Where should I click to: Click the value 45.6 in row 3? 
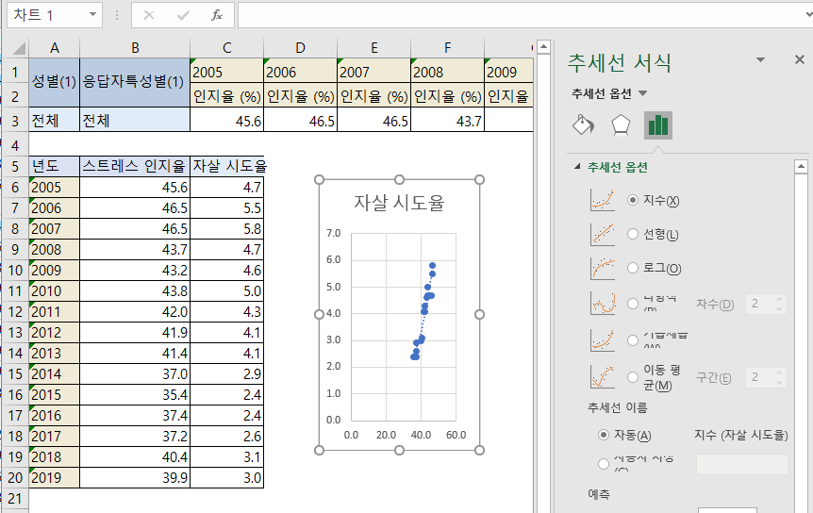pyautogui.click(x=226, y=121)
